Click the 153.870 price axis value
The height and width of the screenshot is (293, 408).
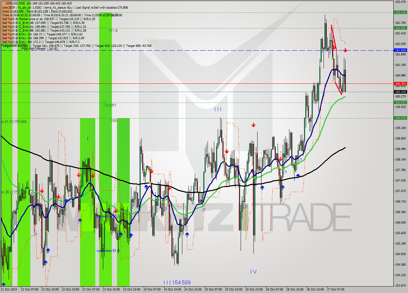400,286
